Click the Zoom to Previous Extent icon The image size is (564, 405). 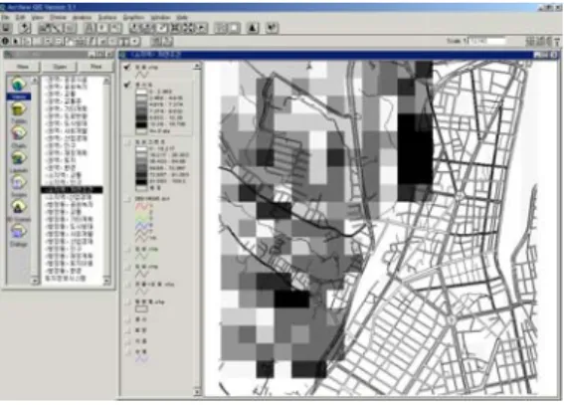pyautogui.click(x=202, y=28)
